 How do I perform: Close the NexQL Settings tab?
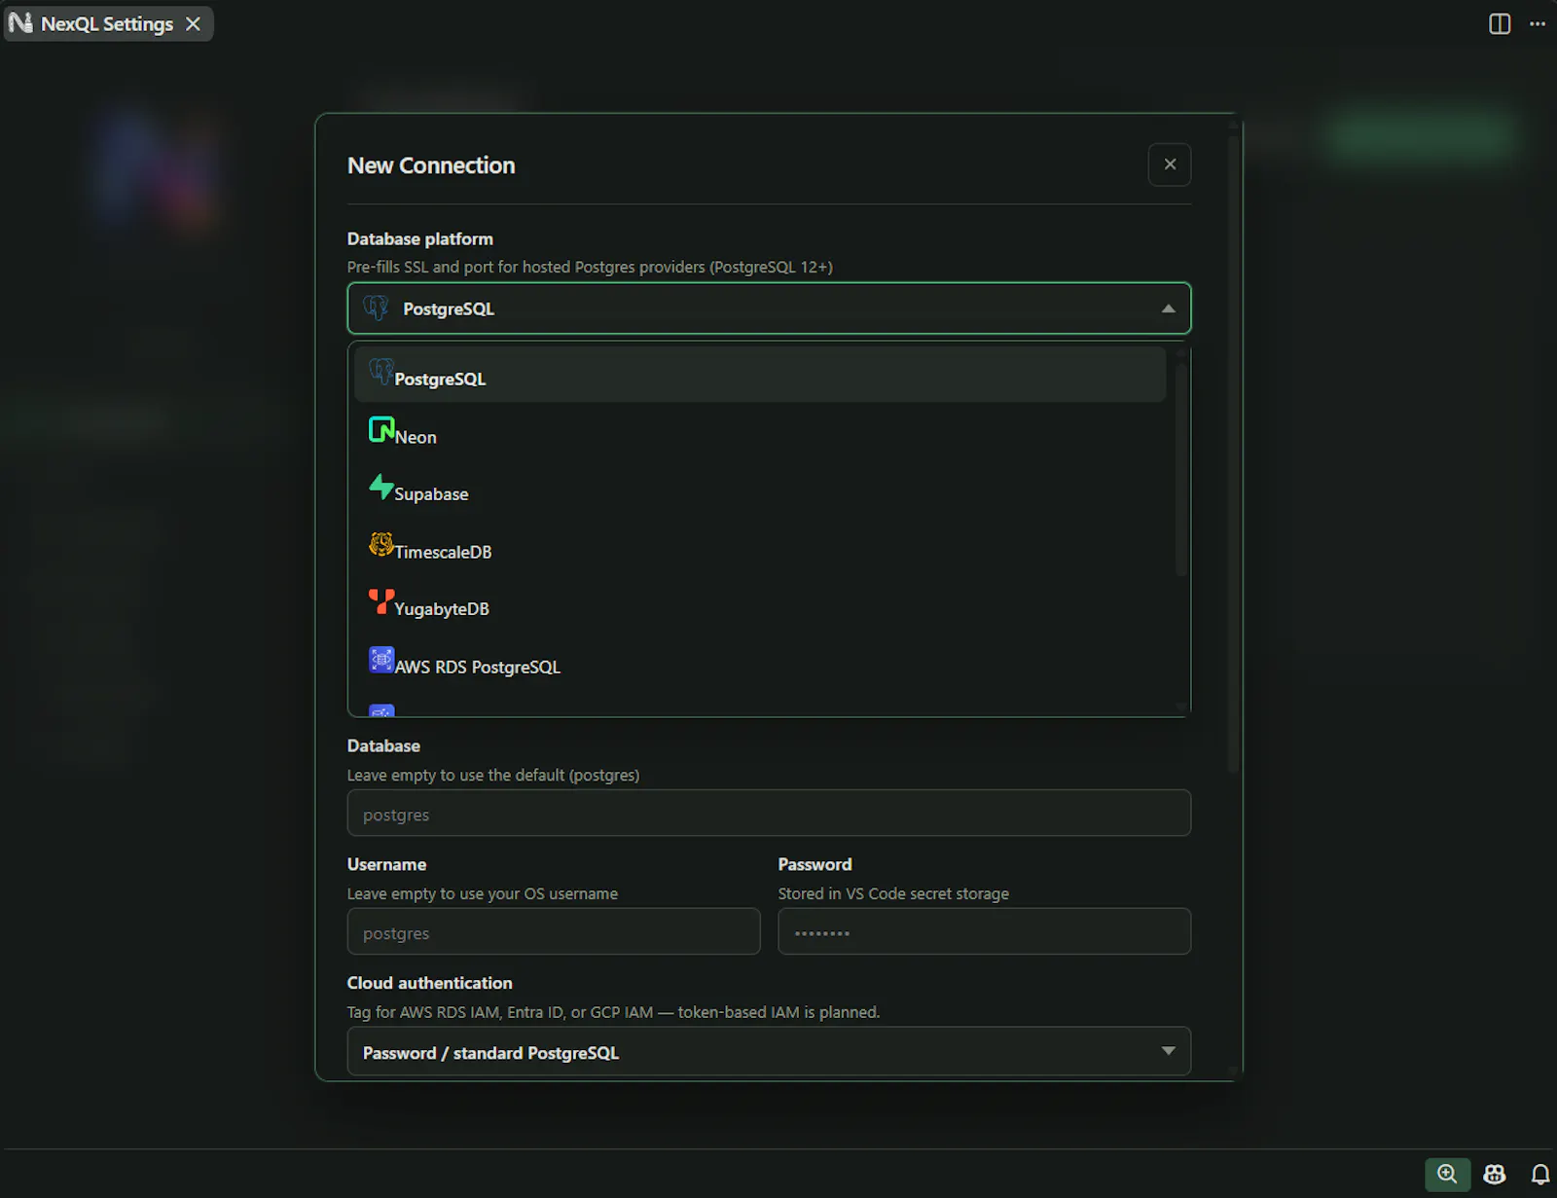[193, 23]
